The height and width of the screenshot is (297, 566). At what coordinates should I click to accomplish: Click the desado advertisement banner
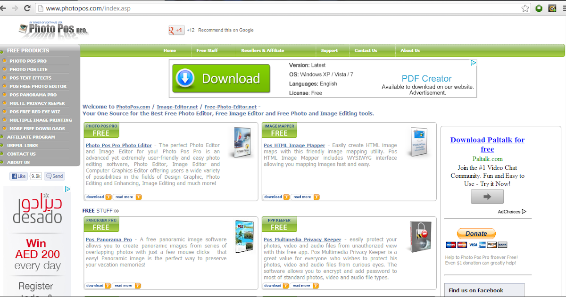point(37,241)
